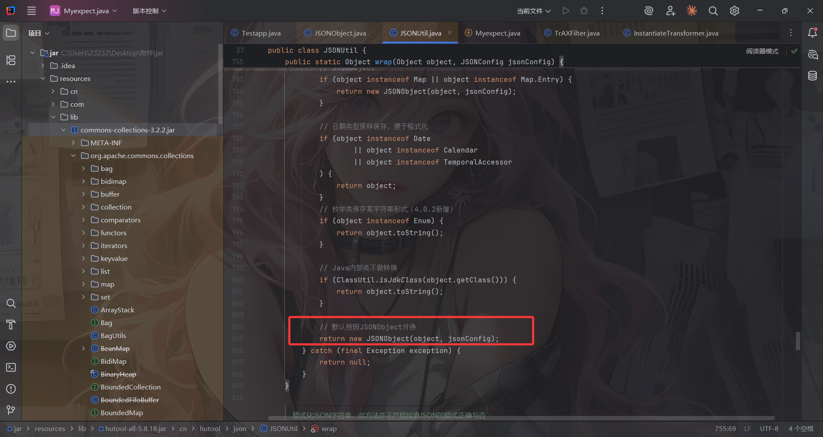Toggle Reader mode (阅读器模式)
This screenshot has width=823, height=437.
point(762,51)
